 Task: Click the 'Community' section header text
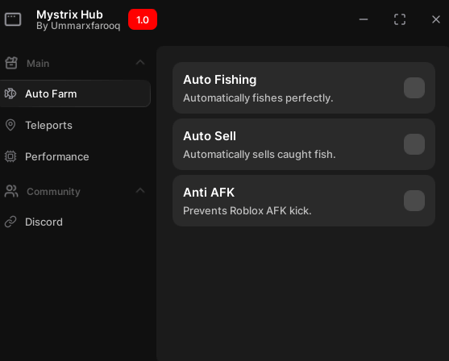tap(53, 192)
